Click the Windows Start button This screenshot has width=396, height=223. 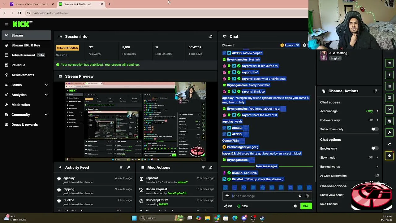click(x=134, y=218)
